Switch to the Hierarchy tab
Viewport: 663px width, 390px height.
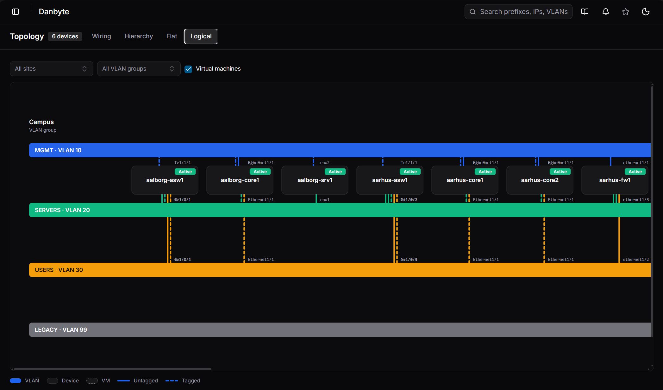tap(139, 36)
